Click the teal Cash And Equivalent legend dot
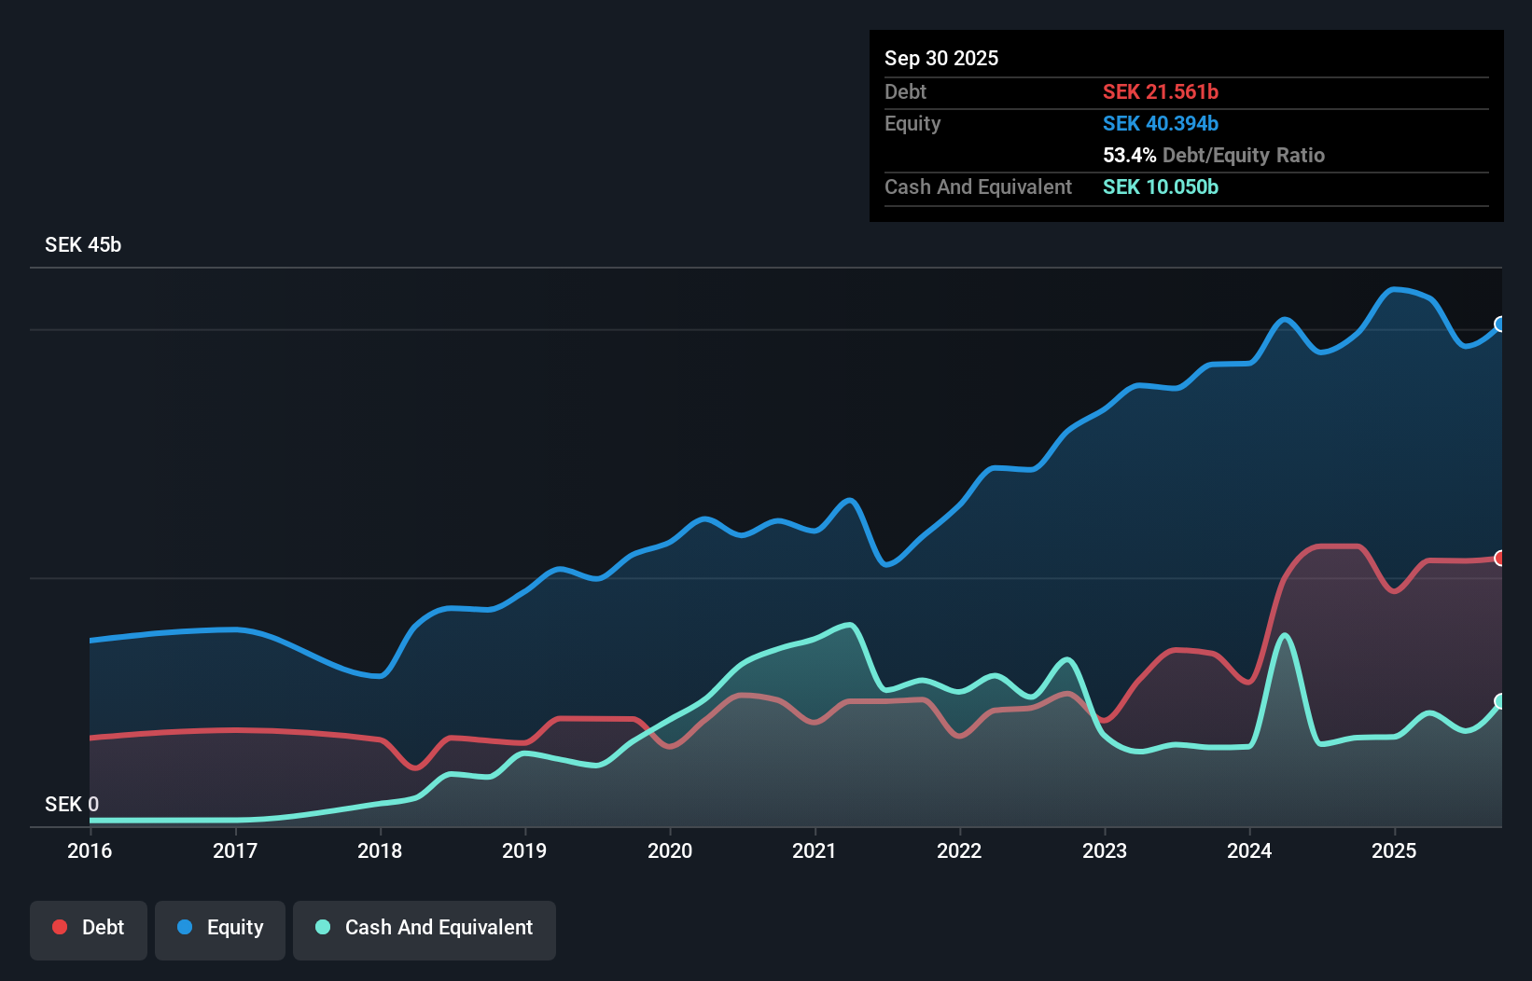 click(323, 927)
